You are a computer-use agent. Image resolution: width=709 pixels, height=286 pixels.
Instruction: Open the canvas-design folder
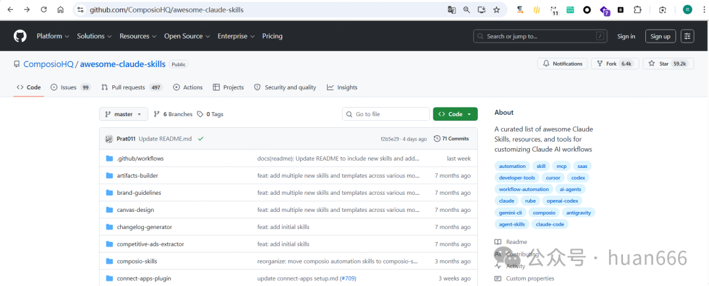tap(135, 210)
